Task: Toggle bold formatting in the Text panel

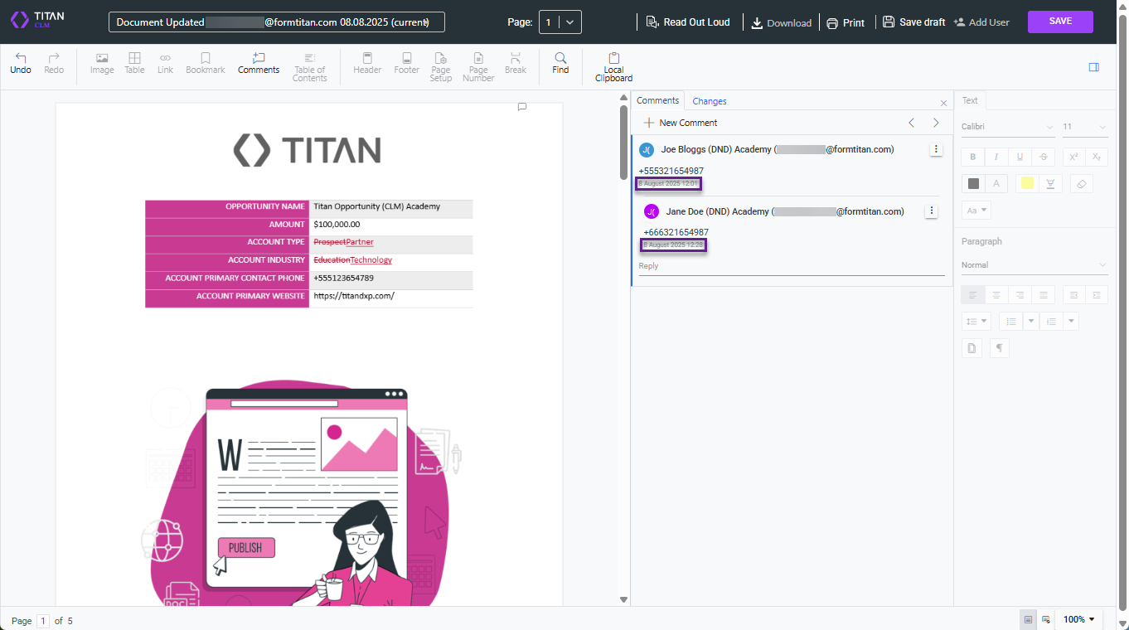Action: point(972,157)
